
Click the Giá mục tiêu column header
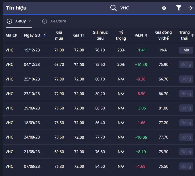coord(100,35)
